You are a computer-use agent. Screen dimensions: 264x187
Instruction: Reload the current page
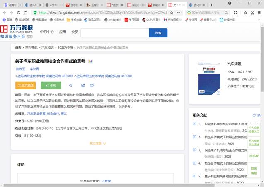19,12
